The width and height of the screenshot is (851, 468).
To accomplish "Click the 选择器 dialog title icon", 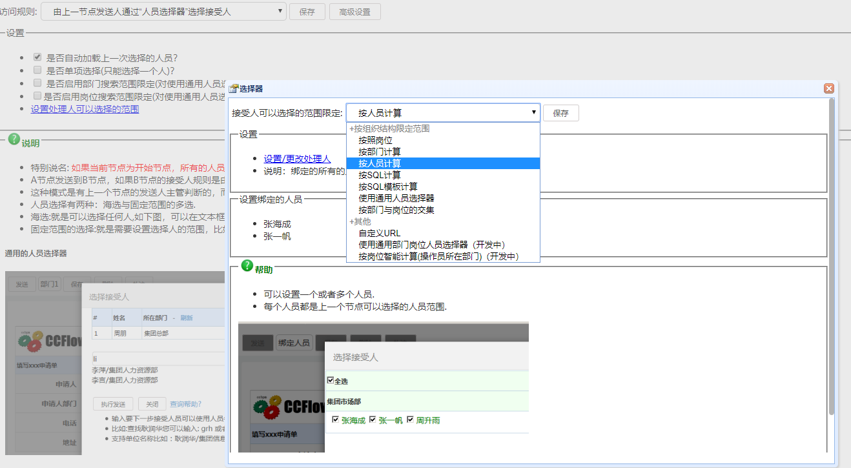I will (x=234, y=88).
